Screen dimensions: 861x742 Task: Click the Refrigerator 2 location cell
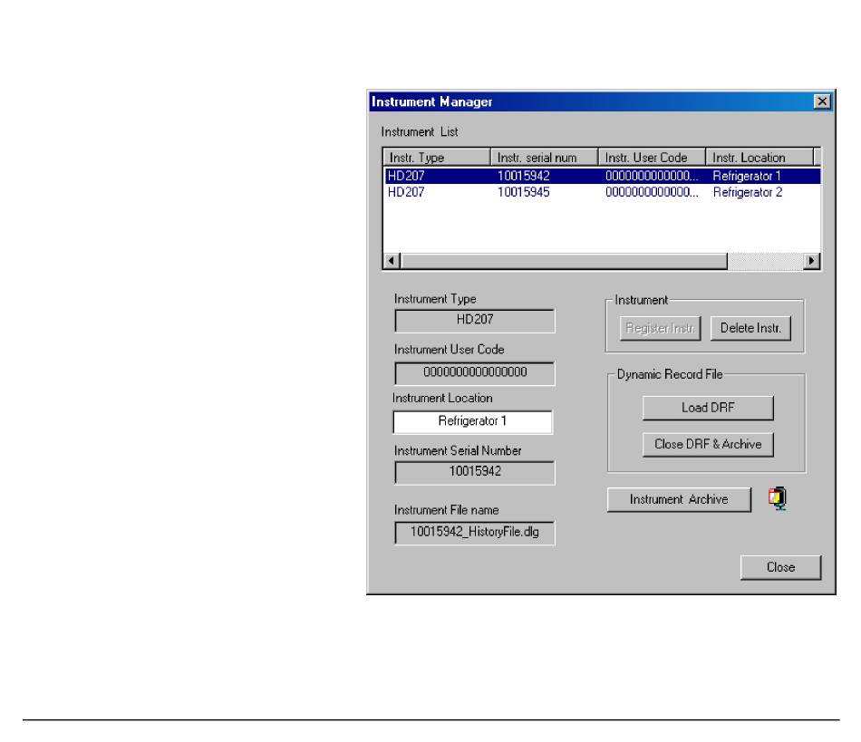[748, 192]
